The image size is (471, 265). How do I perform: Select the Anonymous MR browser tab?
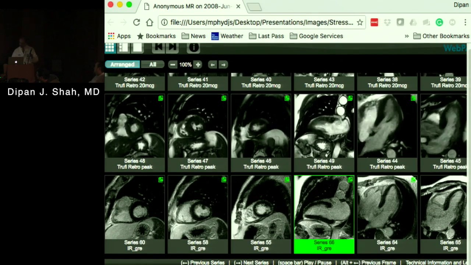(192, 6)
